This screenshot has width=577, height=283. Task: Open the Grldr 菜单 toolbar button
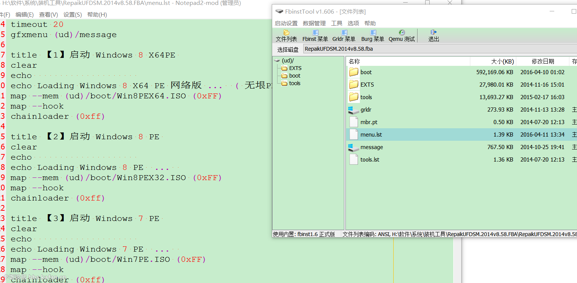(x=344, y=36)
